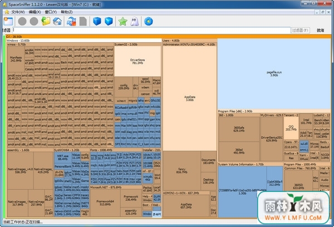This screenshot has height=227, width=334.
Task: Select the Common Files - 760.8Mb header
Action: point(301,168)
